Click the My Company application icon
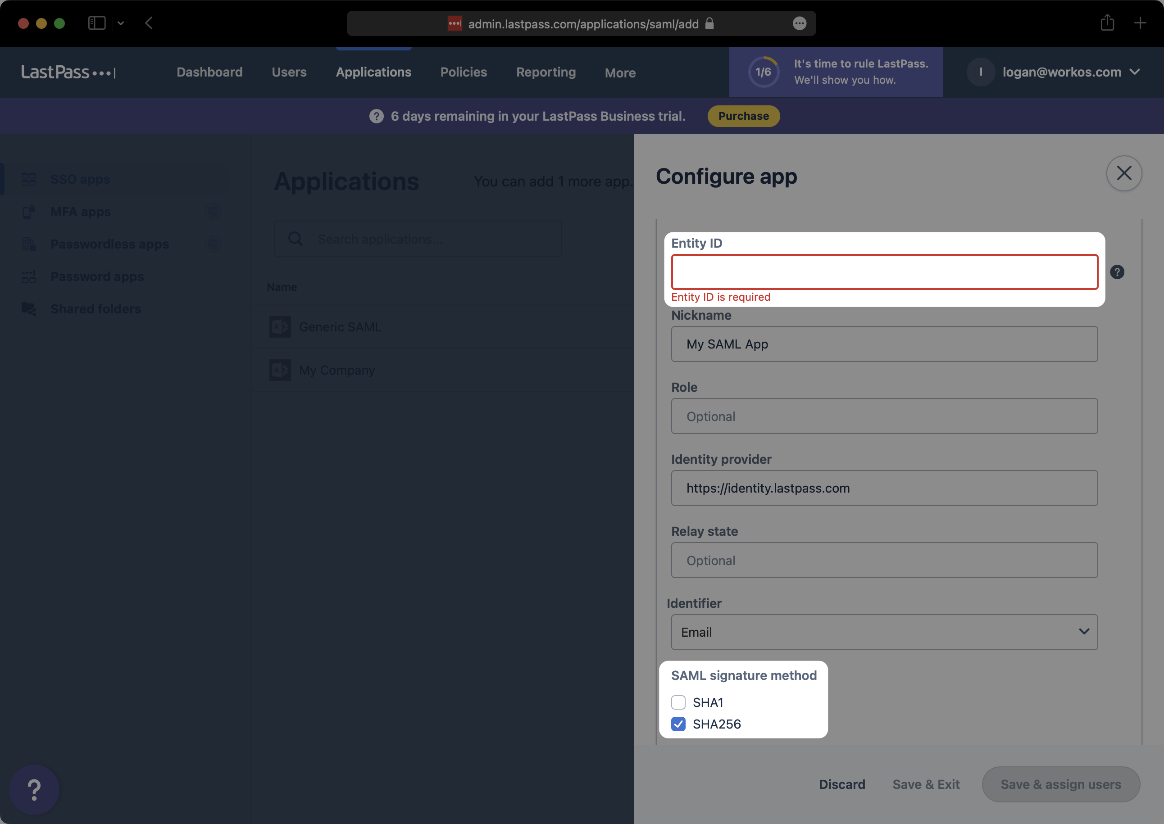The width and height of the screenshot is (1164, 824). (x=280, y=369)
